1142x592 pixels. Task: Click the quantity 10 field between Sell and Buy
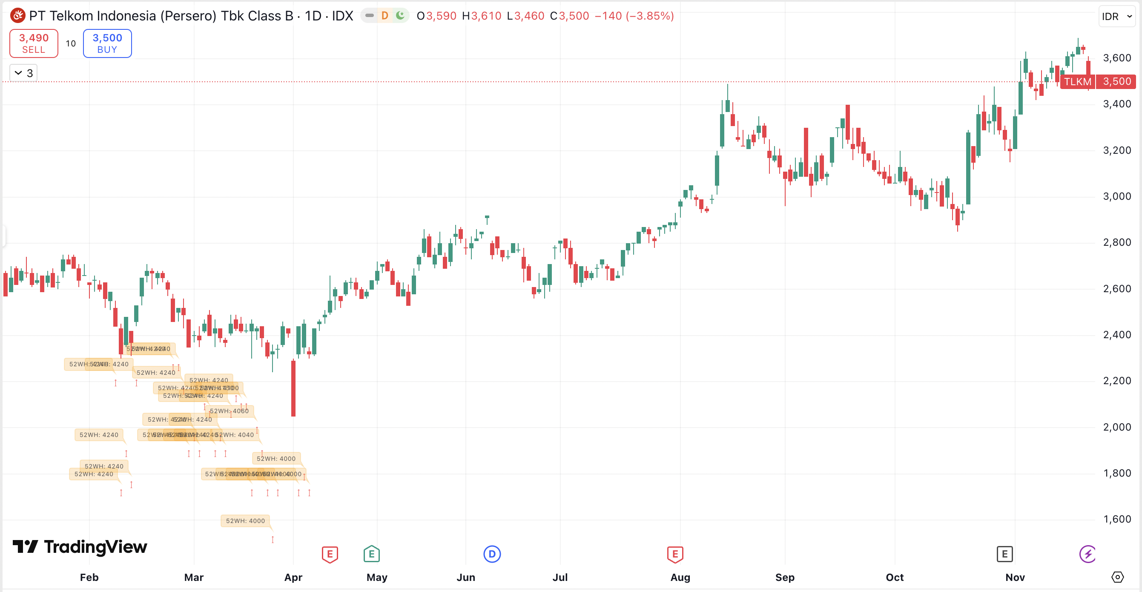point(71,43)
